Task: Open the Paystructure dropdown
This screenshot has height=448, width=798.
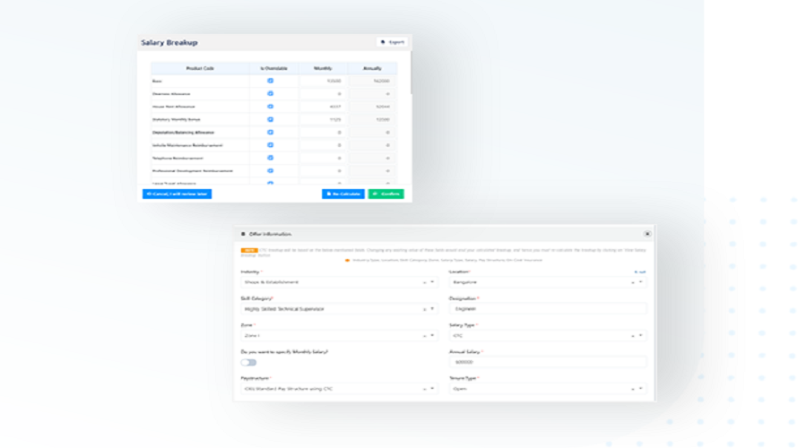Action: [339, 389]
